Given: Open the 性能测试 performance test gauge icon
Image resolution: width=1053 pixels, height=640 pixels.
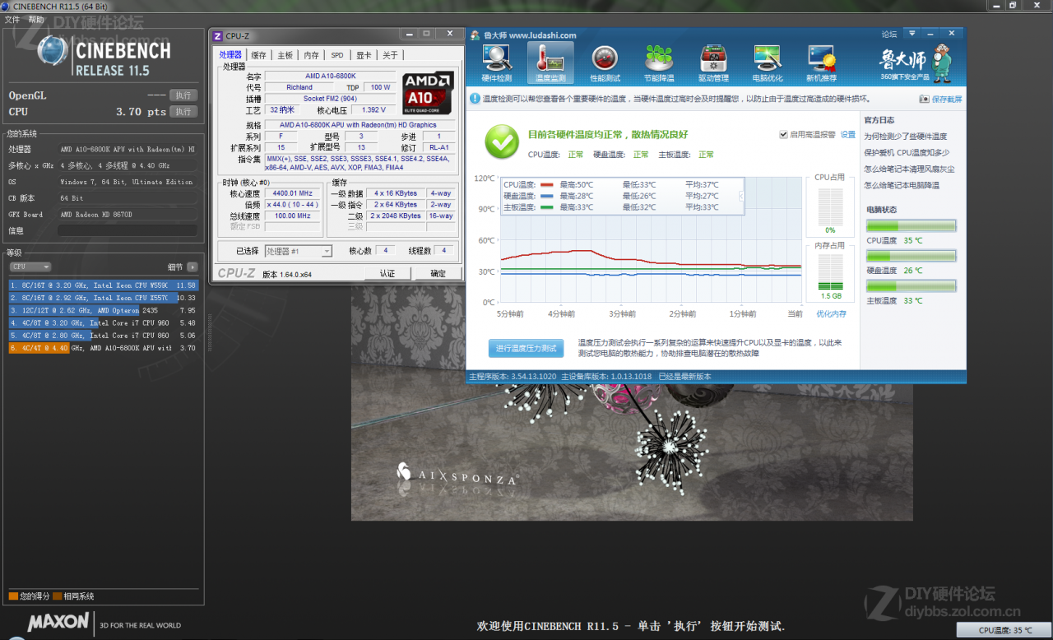Looking at the screenshot, I should point(605,63).
